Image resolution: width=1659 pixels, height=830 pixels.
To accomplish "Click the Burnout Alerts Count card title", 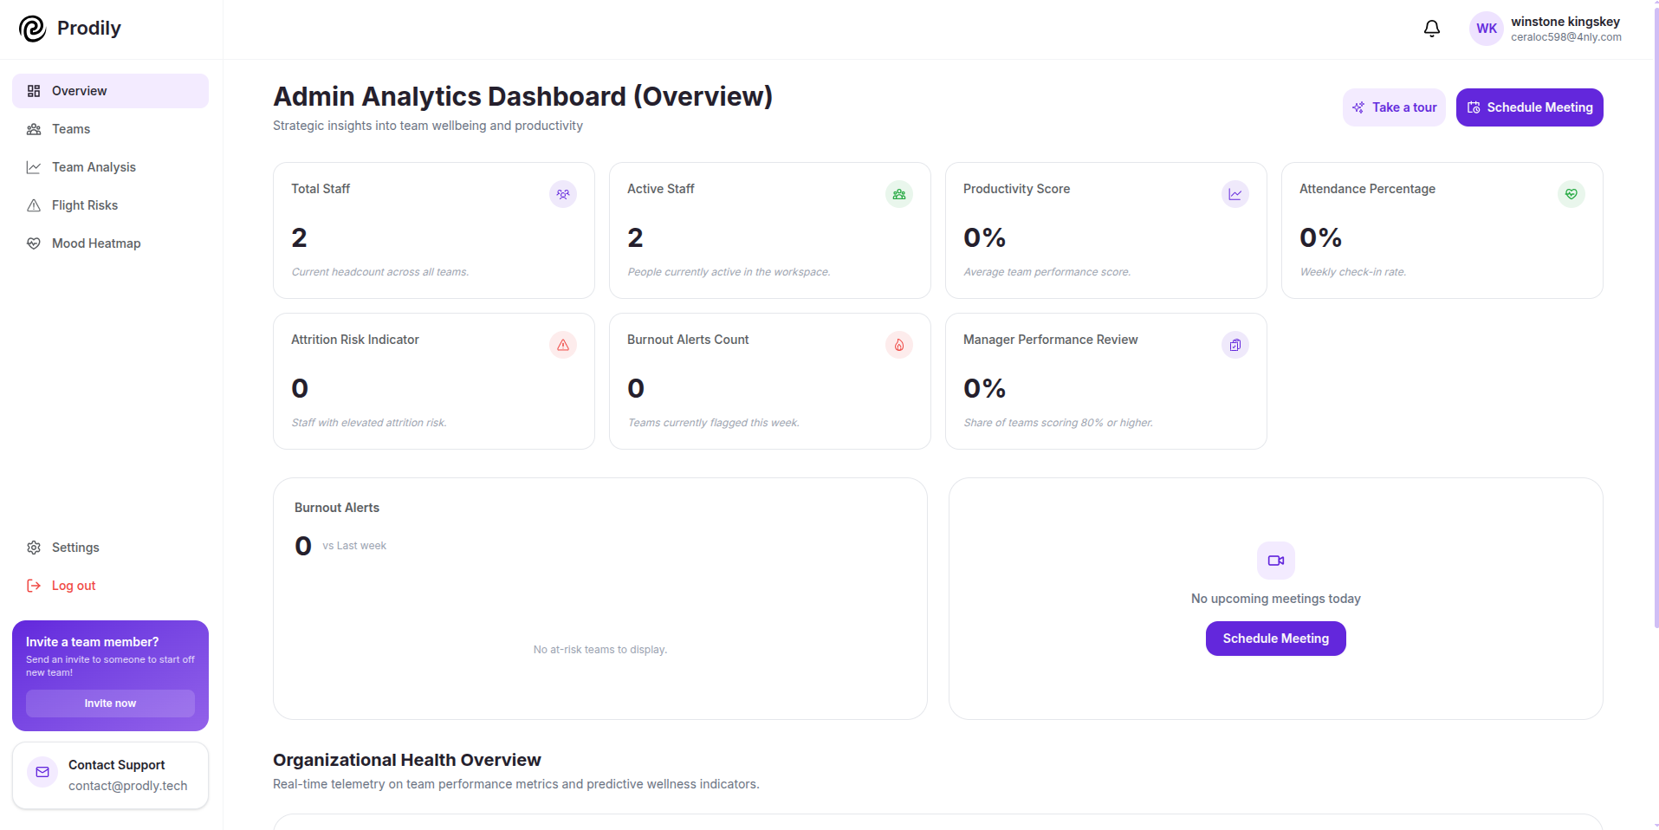I will (688, 340).
